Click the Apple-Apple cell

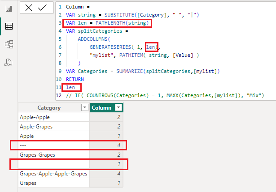(54, 117)
